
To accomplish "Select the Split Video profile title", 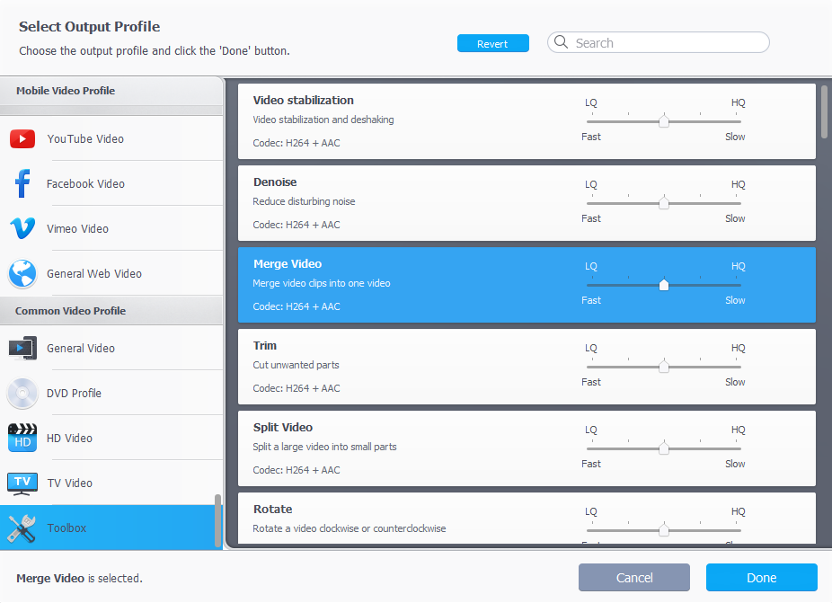I will point(283,427).
